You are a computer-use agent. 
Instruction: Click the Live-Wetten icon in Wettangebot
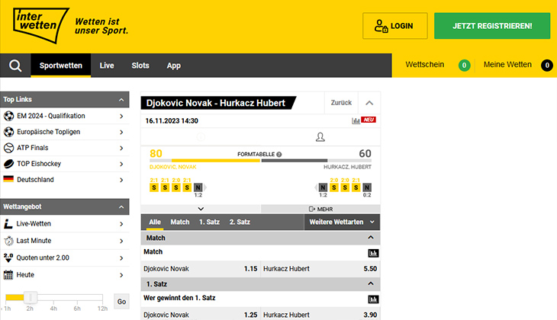8,224
